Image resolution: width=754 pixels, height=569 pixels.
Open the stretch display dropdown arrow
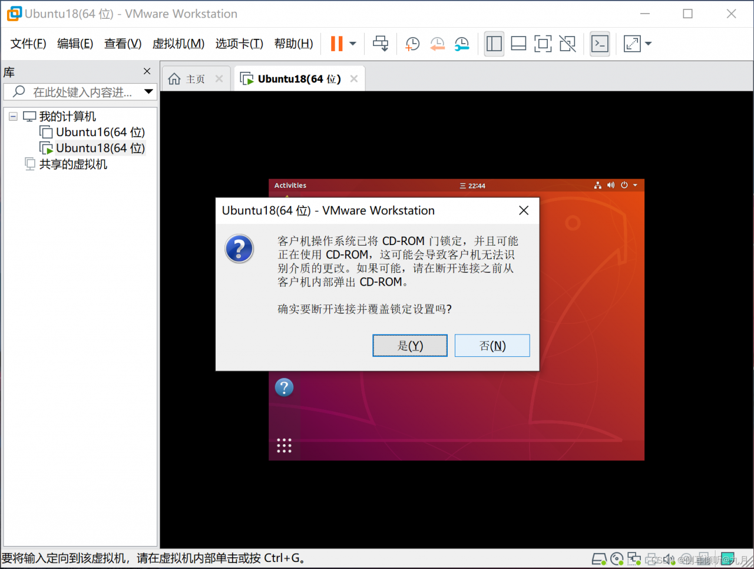click(x=649, y=44)
